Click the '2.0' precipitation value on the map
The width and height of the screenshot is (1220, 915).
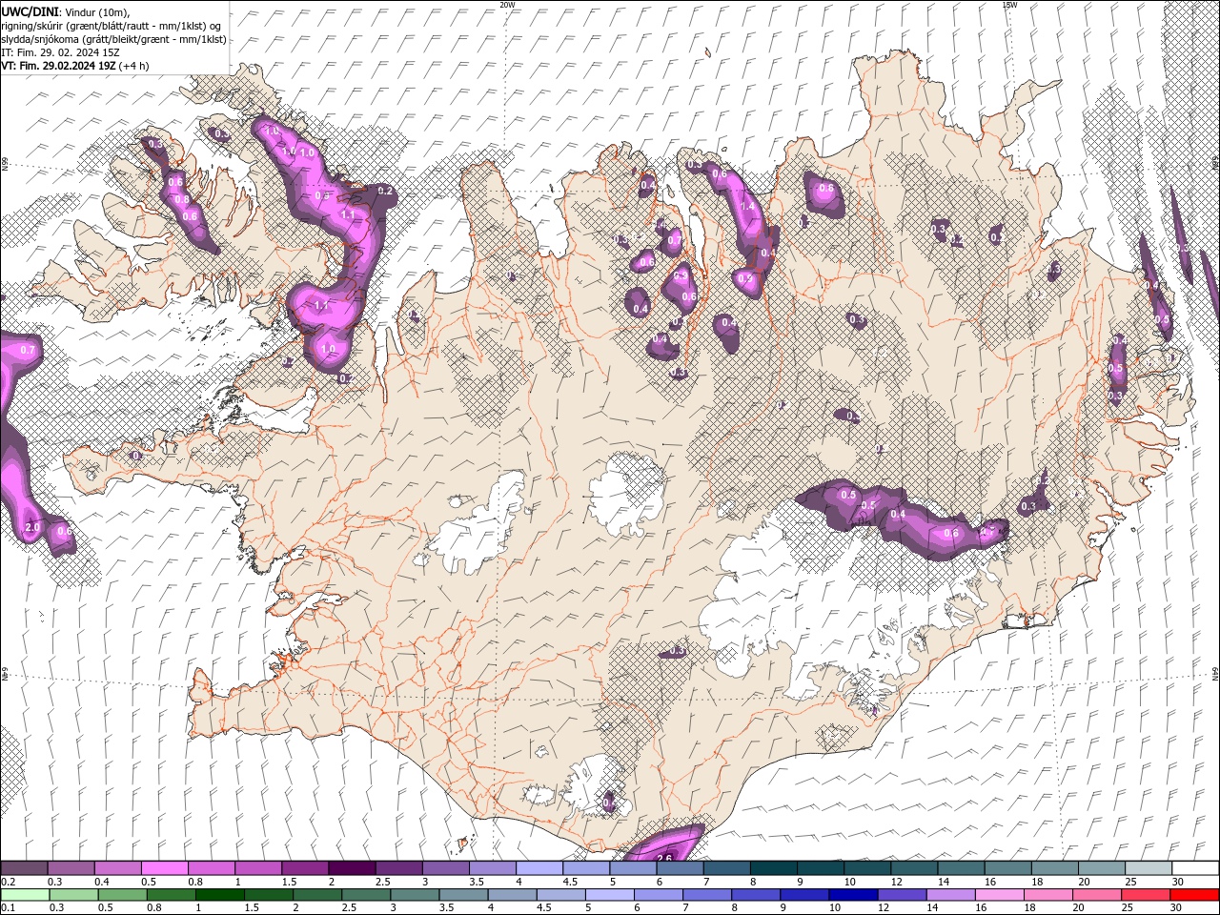[31, 528]
